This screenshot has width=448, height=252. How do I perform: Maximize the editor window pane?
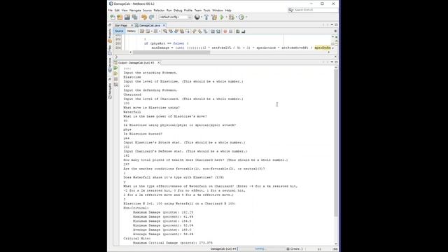click(336, 25)
